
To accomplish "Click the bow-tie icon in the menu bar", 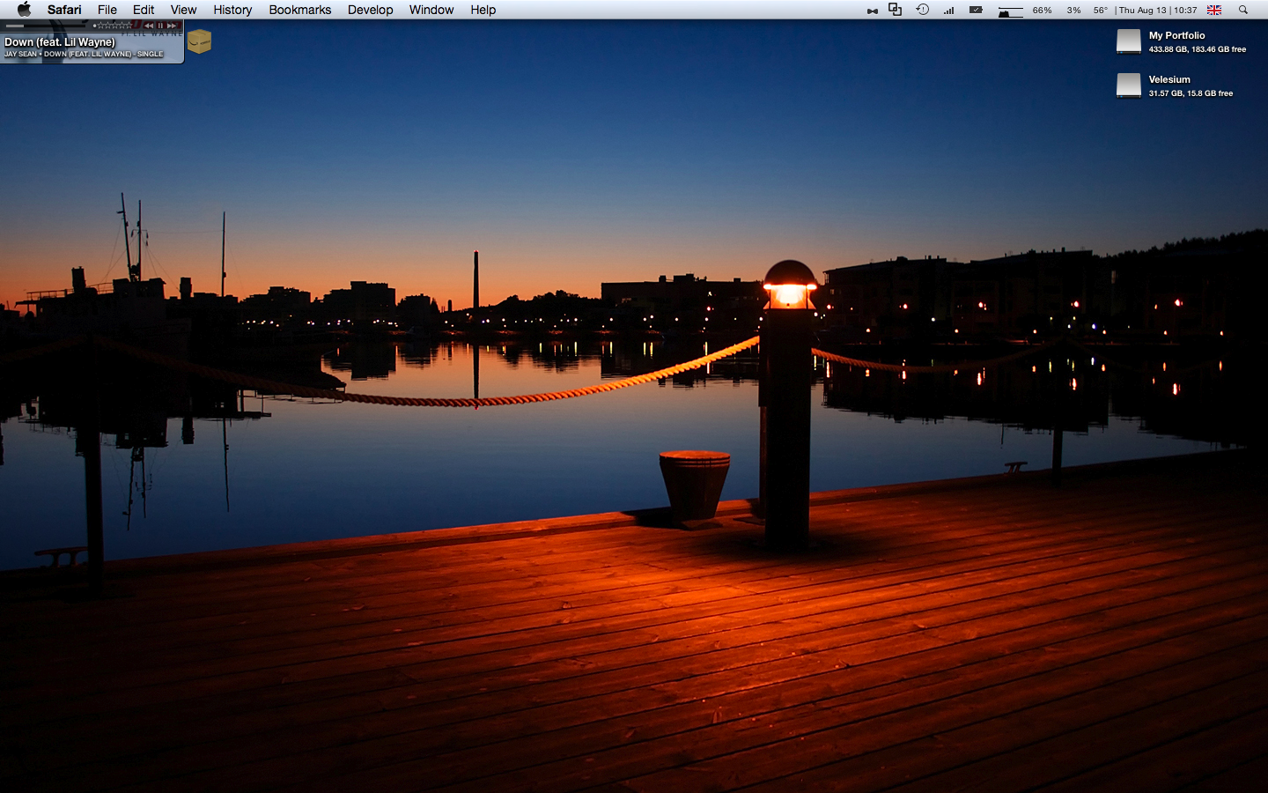I will coord(872,11).
